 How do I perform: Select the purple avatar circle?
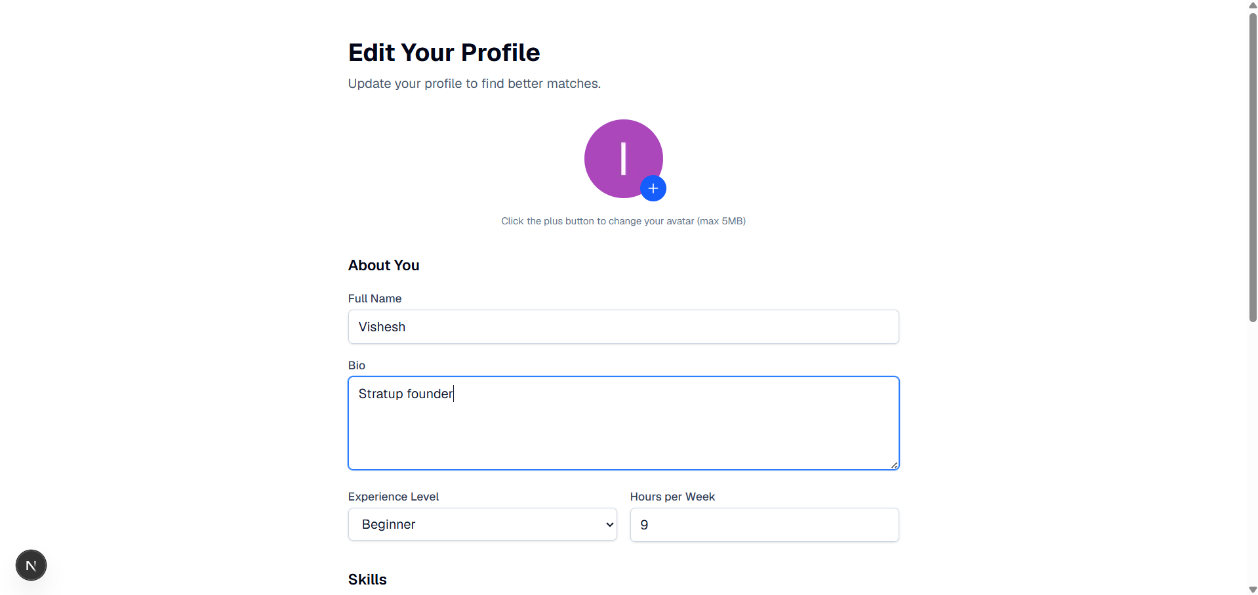point(623,158)
